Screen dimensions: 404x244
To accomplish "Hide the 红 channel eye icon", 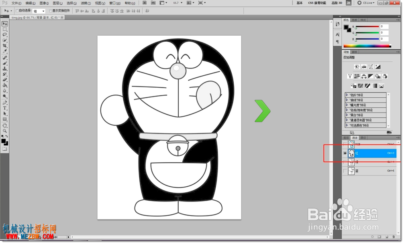I will coord(345,153).
